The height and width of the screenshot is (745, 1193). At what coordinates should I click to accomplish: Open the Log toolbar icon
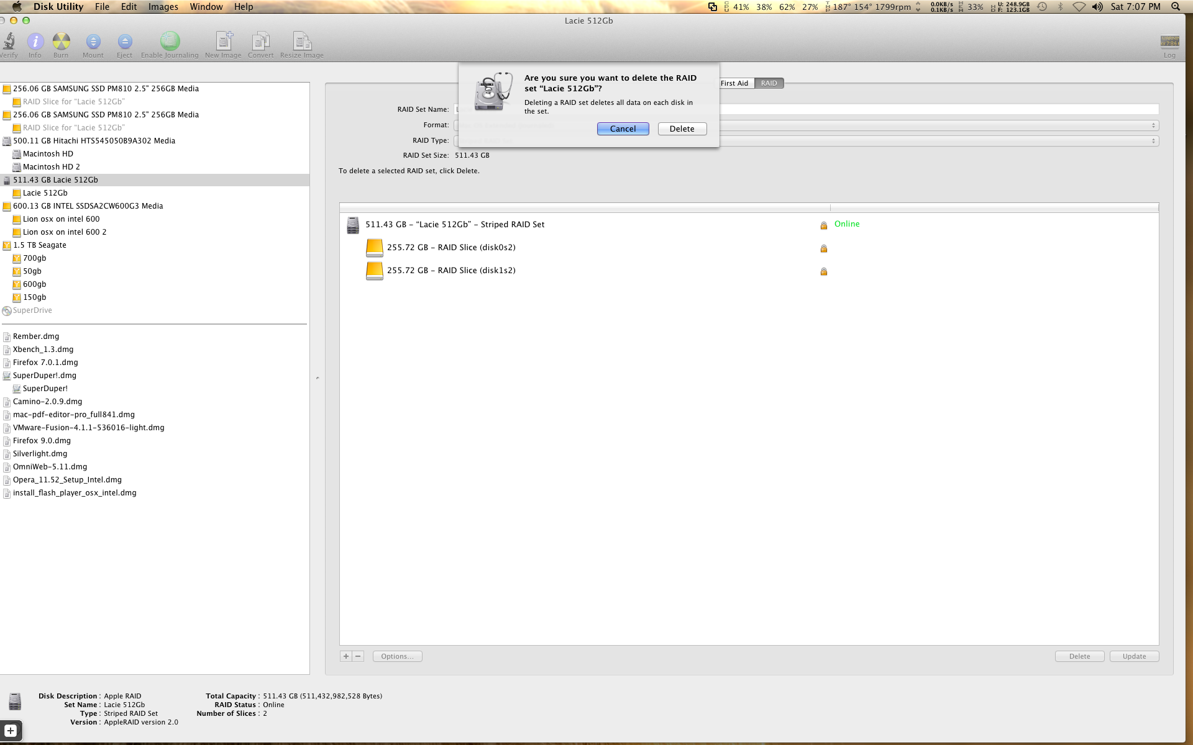[1169, 41]
